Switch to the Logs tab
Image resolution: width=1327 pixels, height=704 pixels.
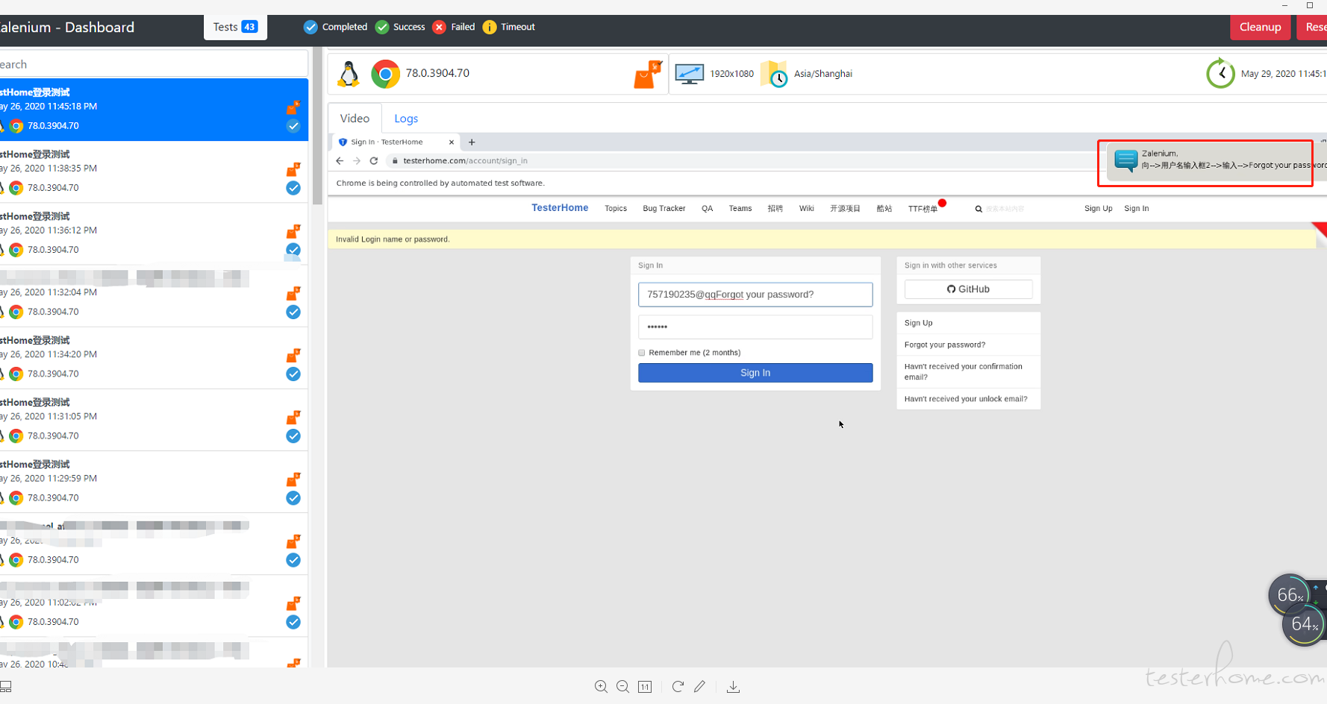(406, 119)
